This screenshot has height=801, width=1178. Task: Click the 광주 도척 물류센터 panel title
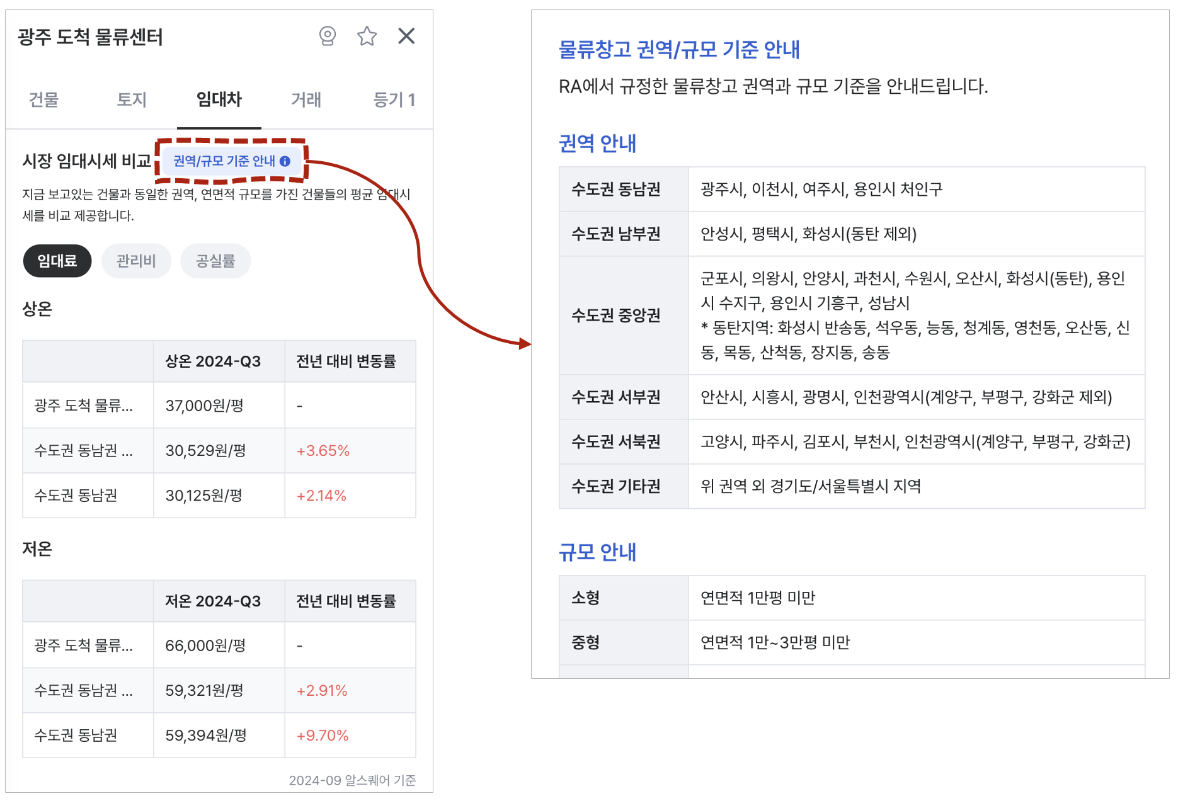[91, 37]
